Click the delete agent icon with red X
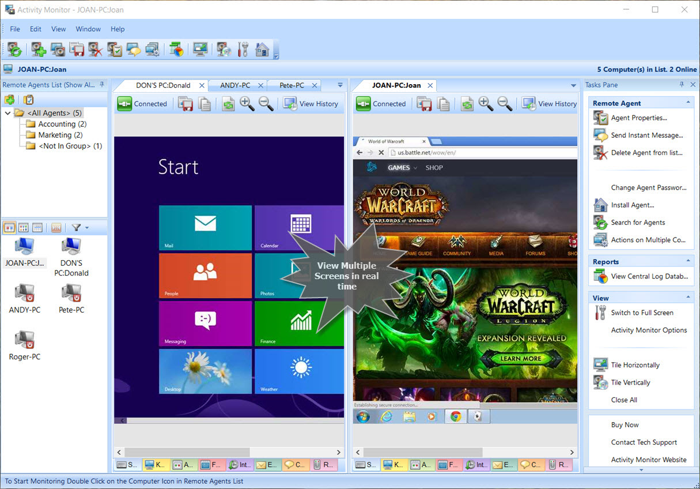Screen dimensions: 700x489 [95, 50]
